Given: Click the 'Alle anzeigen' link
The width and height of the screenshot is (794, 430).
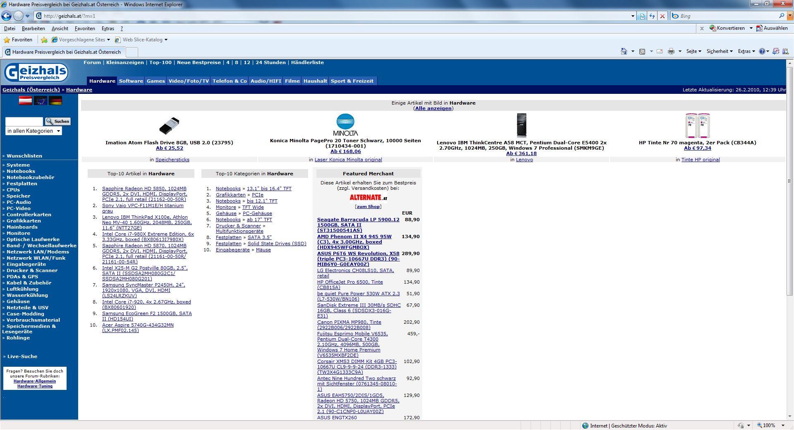Looking at the screenshot, I should click(433, 108).
